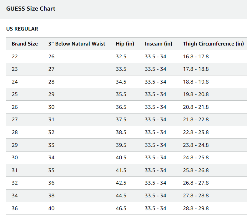Click thigh range 18.8 - 19.8
247x217 pixels.
(x=196, y=82)
